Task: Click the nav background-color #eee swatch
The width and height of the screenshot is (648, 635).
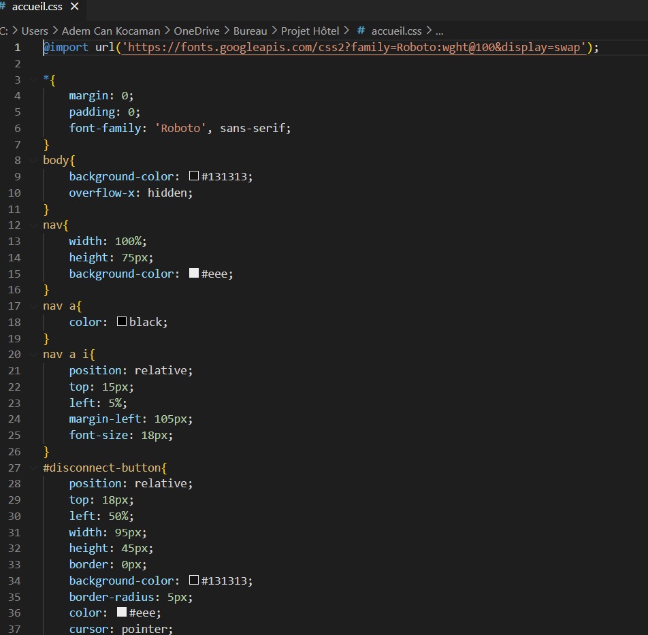Action: click(x=194, y=274)
